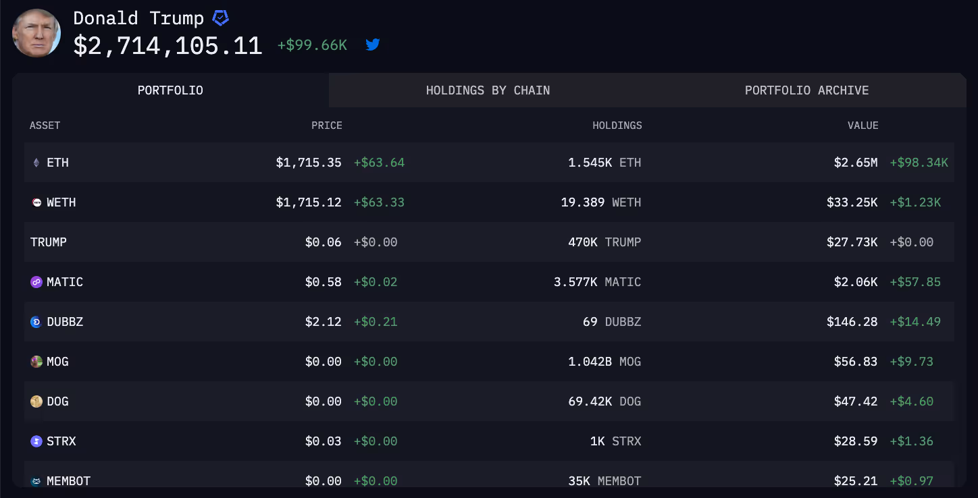Click the DUBBZ token icon
The height and width of the screenshot is (498, 978).
[36, 322]
